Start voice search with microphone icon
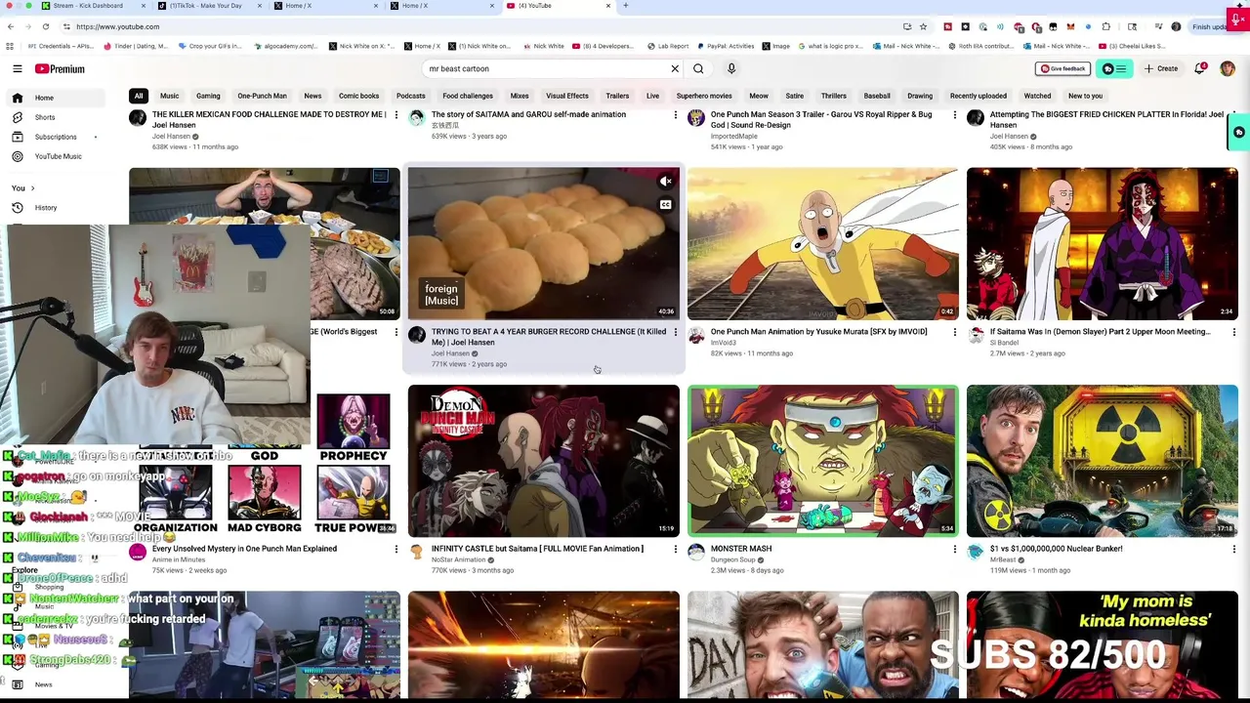Viewport: 1250px width, 703px height. point(731,68)
